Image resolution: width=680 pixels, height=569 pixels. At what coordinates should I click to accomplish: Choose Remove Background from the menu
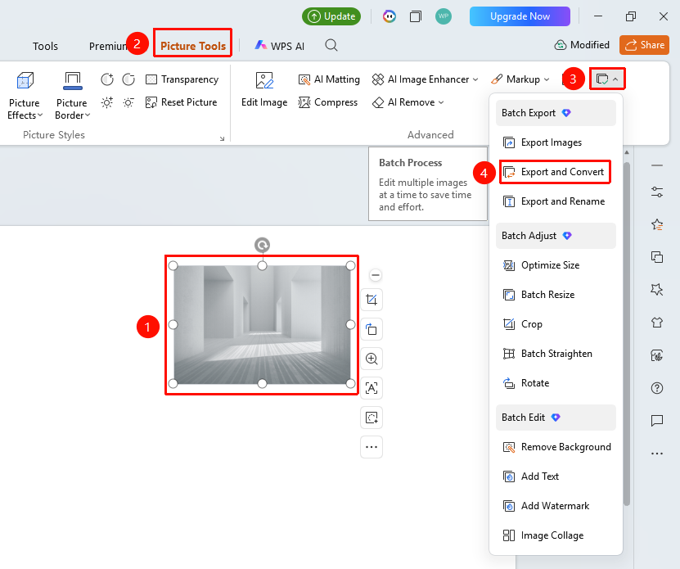coord(556,447)
